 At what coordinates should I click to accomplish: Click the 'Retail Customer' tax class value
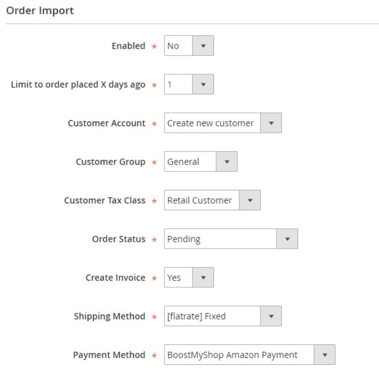(x=199, y=200)
